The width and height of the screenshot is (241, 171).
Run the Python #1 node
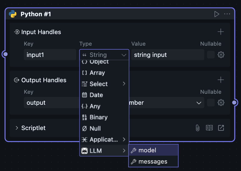click(x=217, y=14)
